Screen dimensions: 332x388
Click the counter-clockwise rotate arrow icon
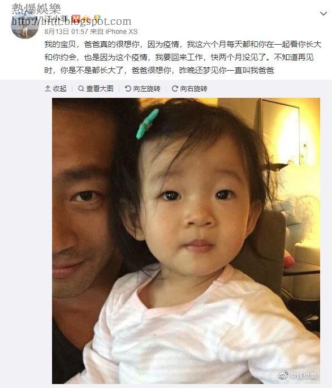(128, 88)
